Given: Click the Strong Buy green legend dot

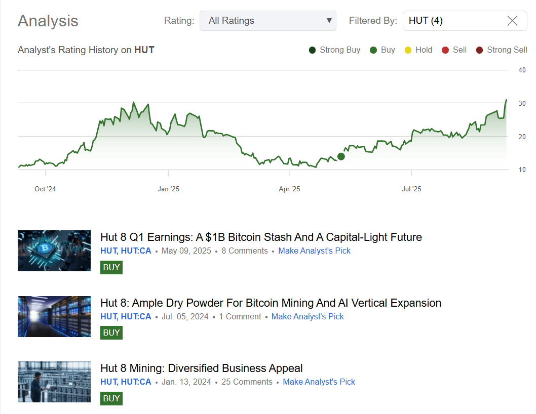Looking at the screenshot, I should (312, 50).
